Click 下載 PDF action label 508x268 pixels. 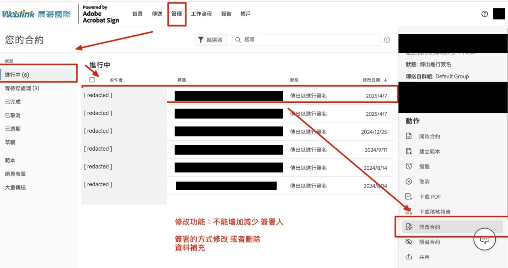click(x=430, y=197)
